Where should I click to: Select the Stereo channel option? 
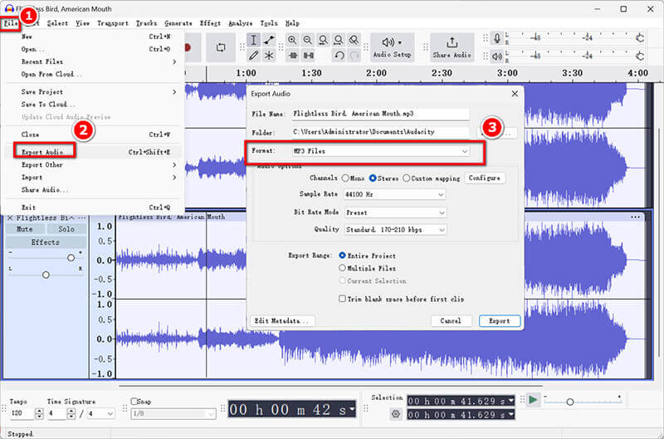click(x=373, y=178)
